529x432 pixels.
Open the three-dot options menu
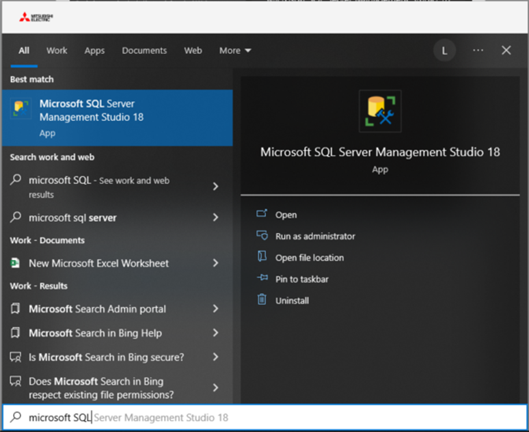coord(478,51)
